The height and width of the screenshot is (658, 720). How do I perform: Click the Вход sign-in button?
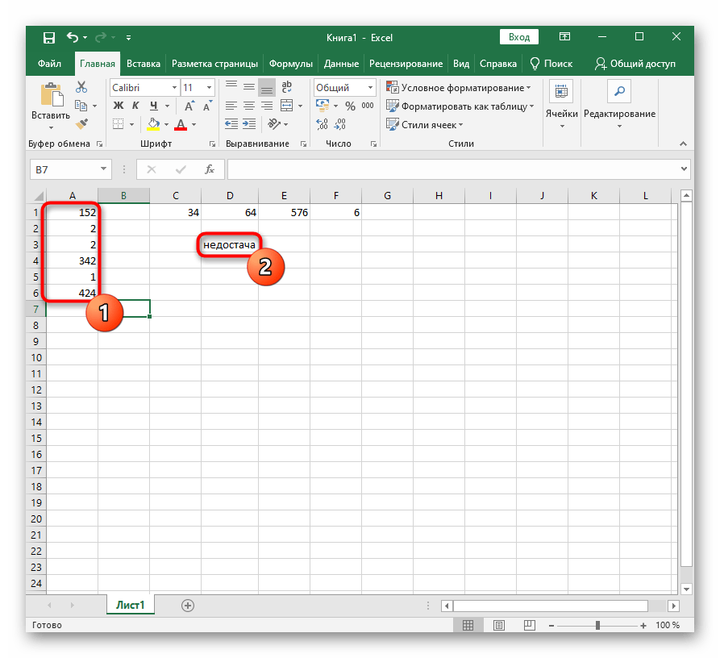[519, 37]
